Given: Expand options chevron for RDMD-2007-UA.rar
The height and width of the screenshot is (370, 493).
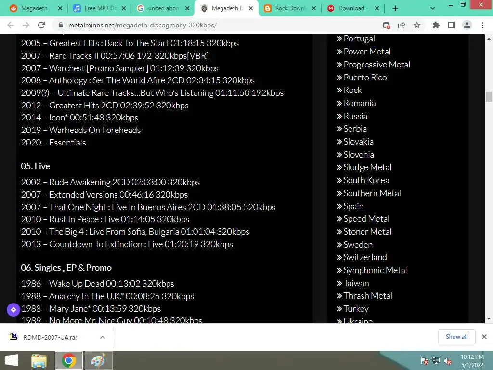Looking at the screenshot, I should click(x=103, y=337).
